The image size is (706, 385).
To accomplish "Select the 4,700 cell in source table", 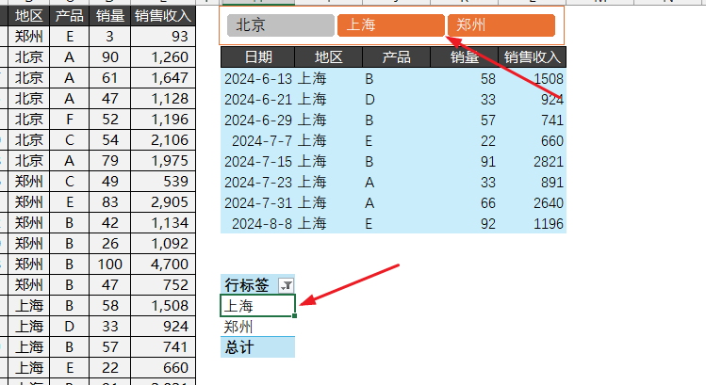I will tap(163, 264).
